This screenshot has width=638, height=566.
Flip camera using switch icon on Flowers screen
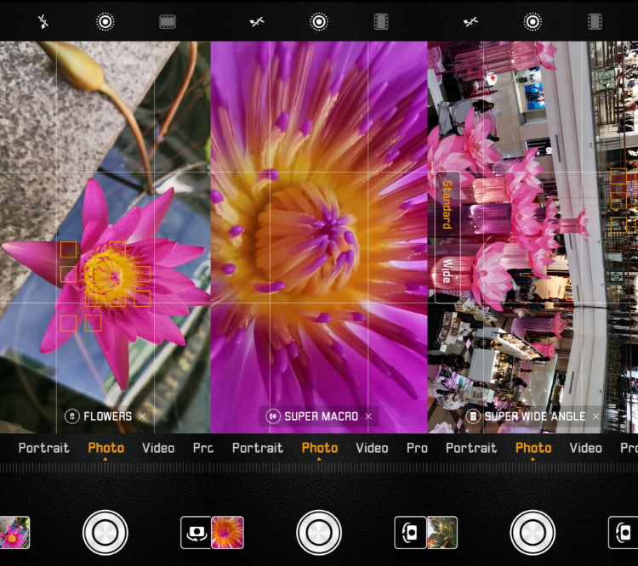(x=196, y=532)
